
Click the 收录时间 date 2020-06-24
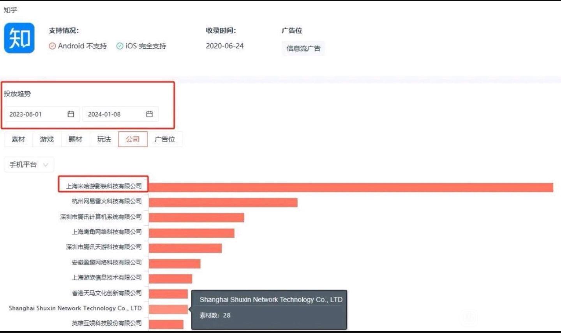[x=225, y=46]
